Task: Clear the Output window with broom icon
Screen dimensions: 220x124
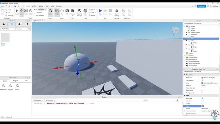Action: tap(177, 100)
